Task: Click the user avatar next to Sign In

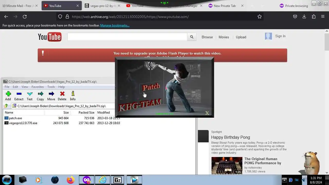Action: coord(268,36)
